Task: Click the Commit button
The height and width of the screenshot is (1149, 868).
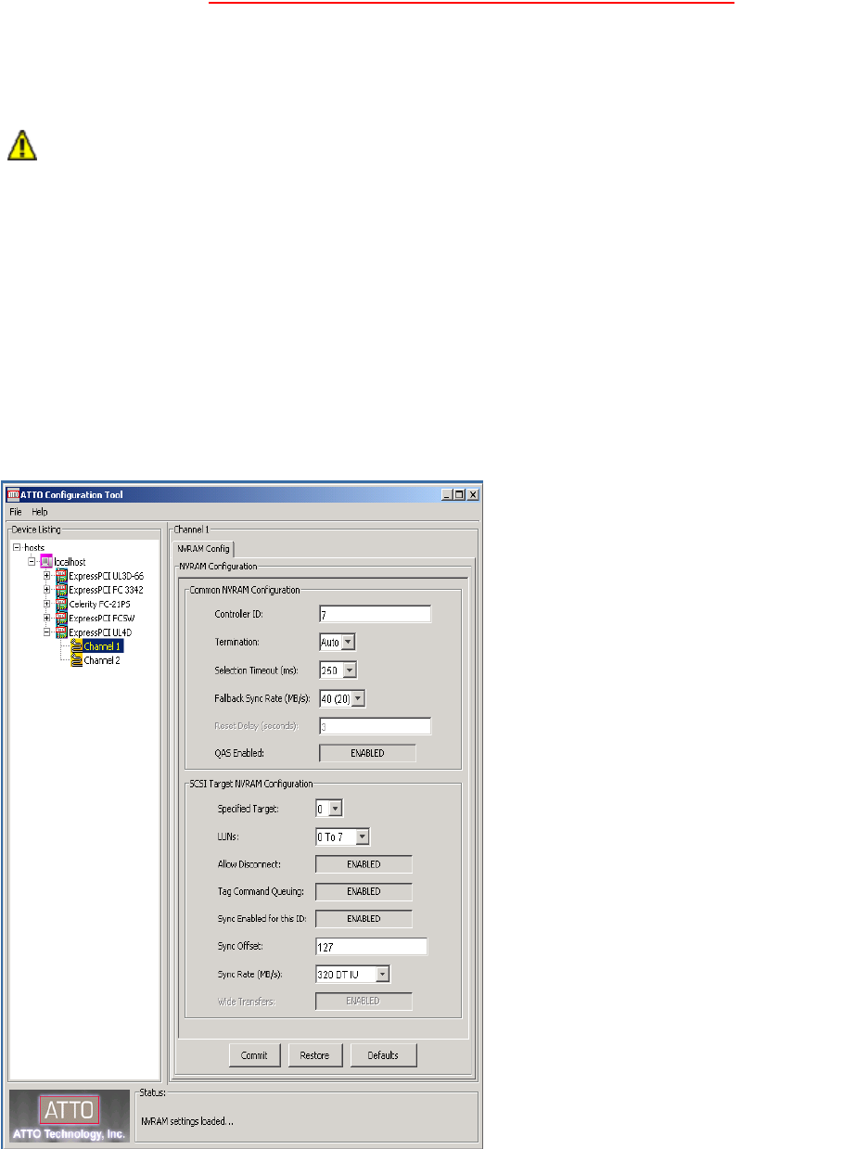Action: coord(254,1055)
